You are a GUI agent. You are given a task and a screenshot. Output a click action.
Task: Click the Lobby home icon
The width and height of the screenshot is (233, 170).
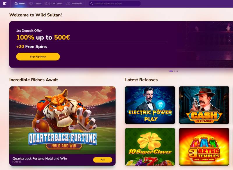coord(16,4)
